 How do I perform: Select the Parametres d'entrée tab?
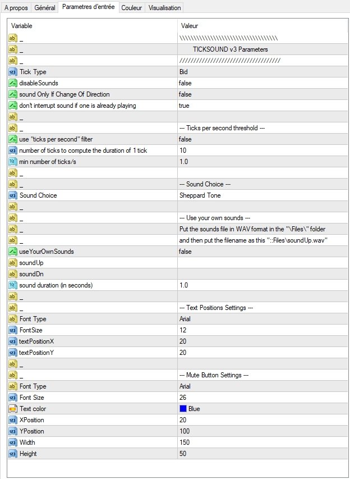point(89,7)
